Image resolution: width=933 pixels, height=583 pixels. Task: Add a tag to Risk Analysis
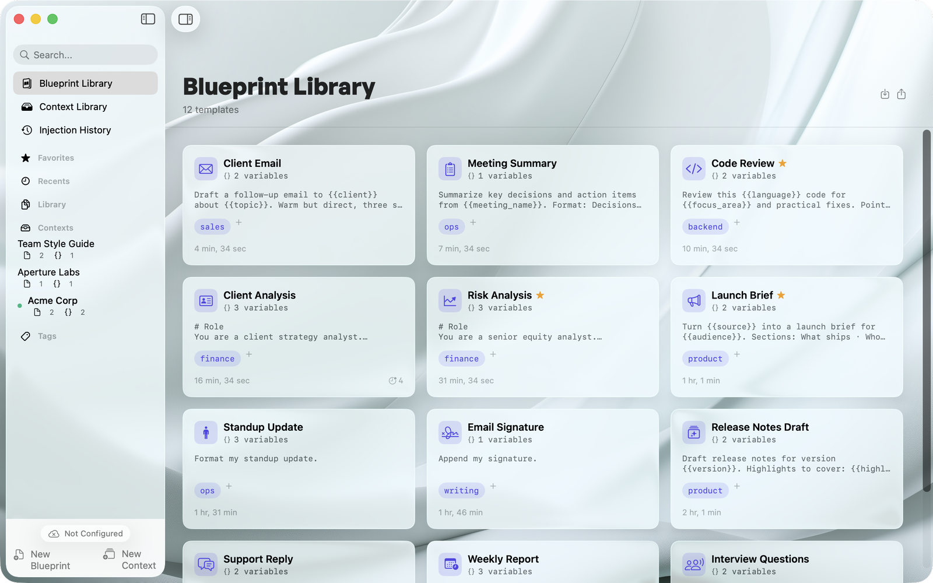(493, 354)
